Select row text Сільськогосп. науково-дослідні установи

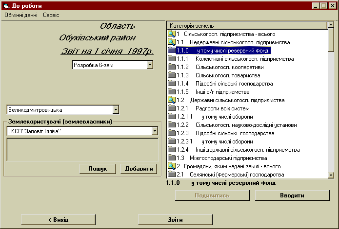pos(246,125)
